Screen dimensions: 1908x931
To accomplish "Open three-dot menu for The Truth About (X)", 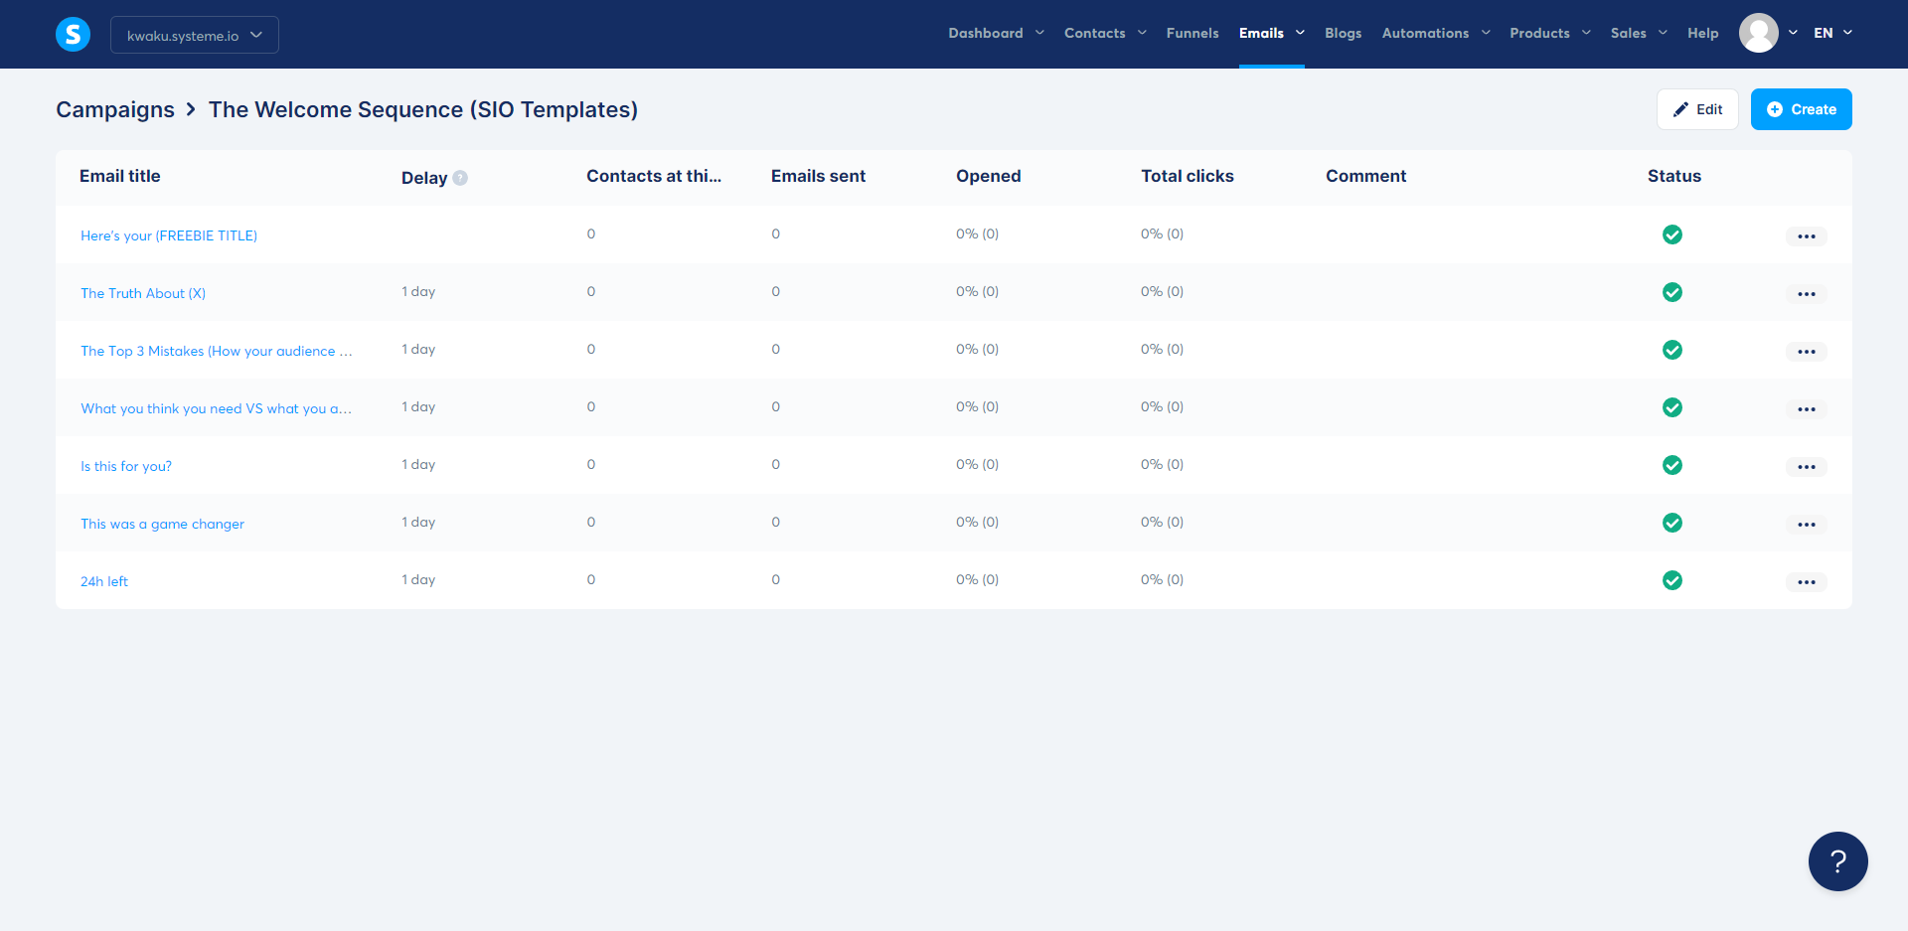I will 1806,294.
